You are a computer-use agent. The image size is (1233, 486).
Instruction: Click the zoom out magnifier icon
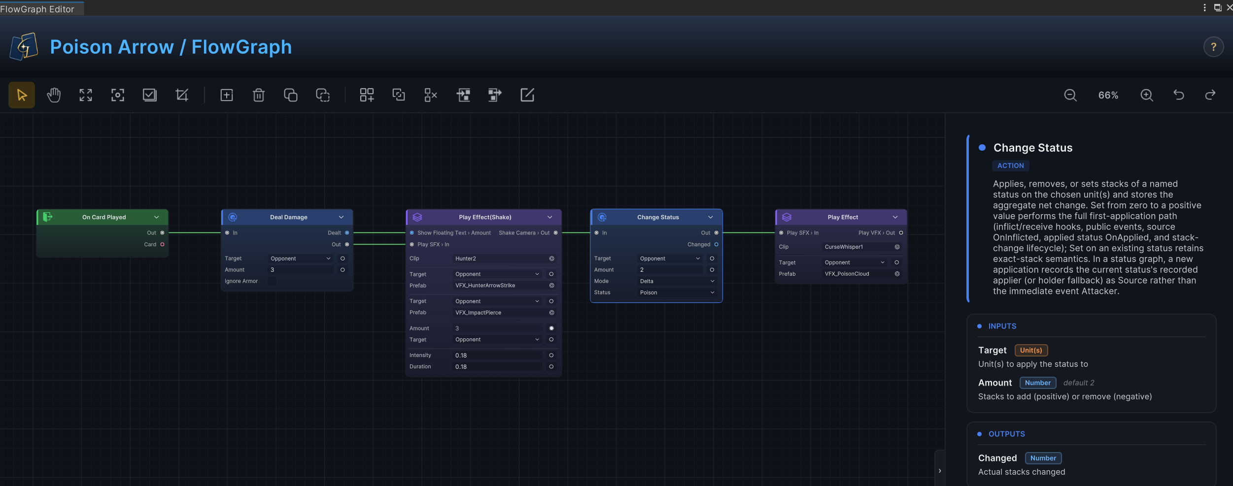point(1070,95)
